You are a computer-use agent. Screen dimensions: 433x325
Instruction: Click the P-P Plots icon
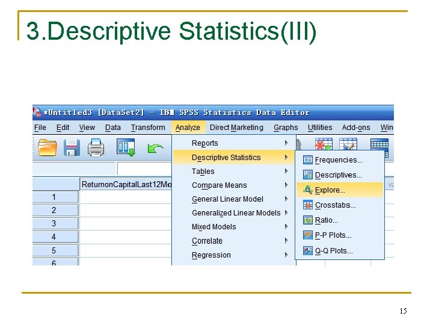tap(308, 235)
